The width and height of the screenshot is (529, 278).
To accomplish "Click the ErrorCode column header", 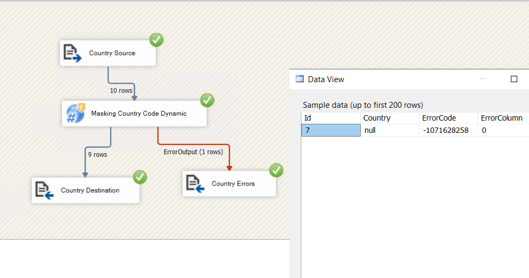I will click(x=448, y=118).
